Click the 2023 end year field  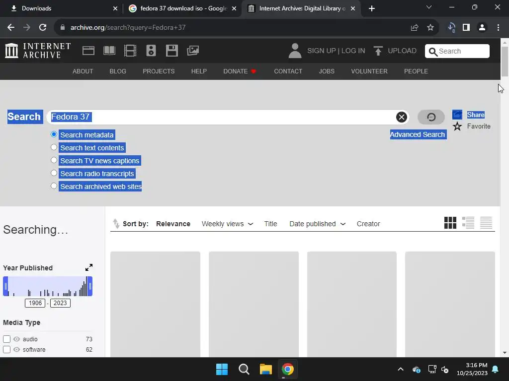point(60,303)
